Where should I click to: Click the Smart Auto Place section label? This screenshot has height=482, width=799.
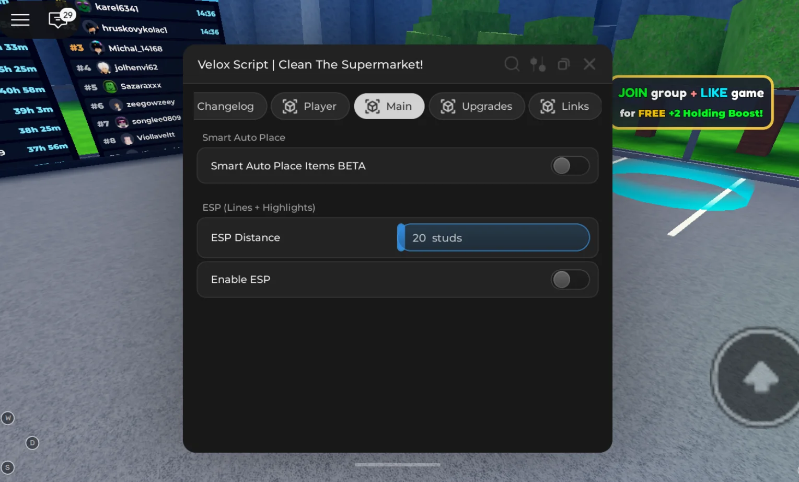coord(244,137)
